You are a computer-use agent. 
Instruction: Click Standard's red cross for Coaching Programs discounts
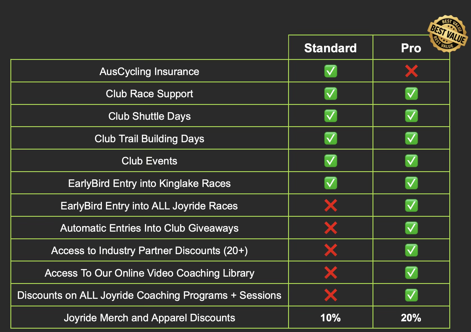[331, 295]
